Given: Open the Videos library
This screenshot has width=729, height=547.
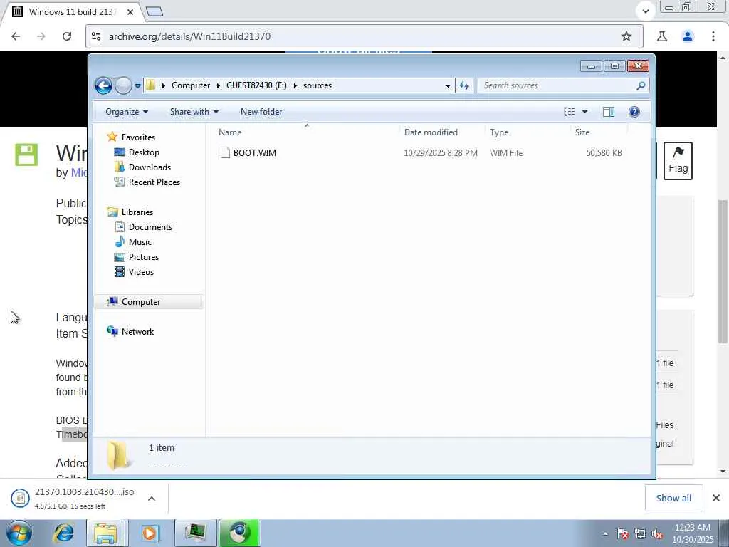Looking at the screenshot, I should [x=141, y=271].
